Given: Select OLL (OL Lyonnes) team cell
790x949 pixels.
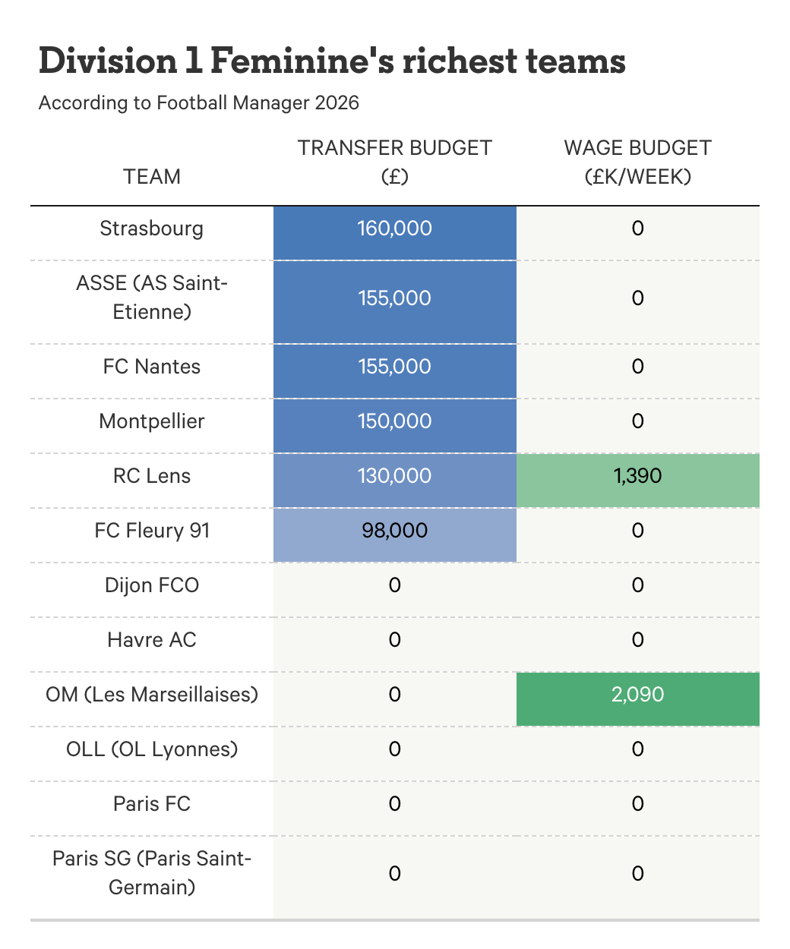Looking at the screenshot, I should 152,749.
